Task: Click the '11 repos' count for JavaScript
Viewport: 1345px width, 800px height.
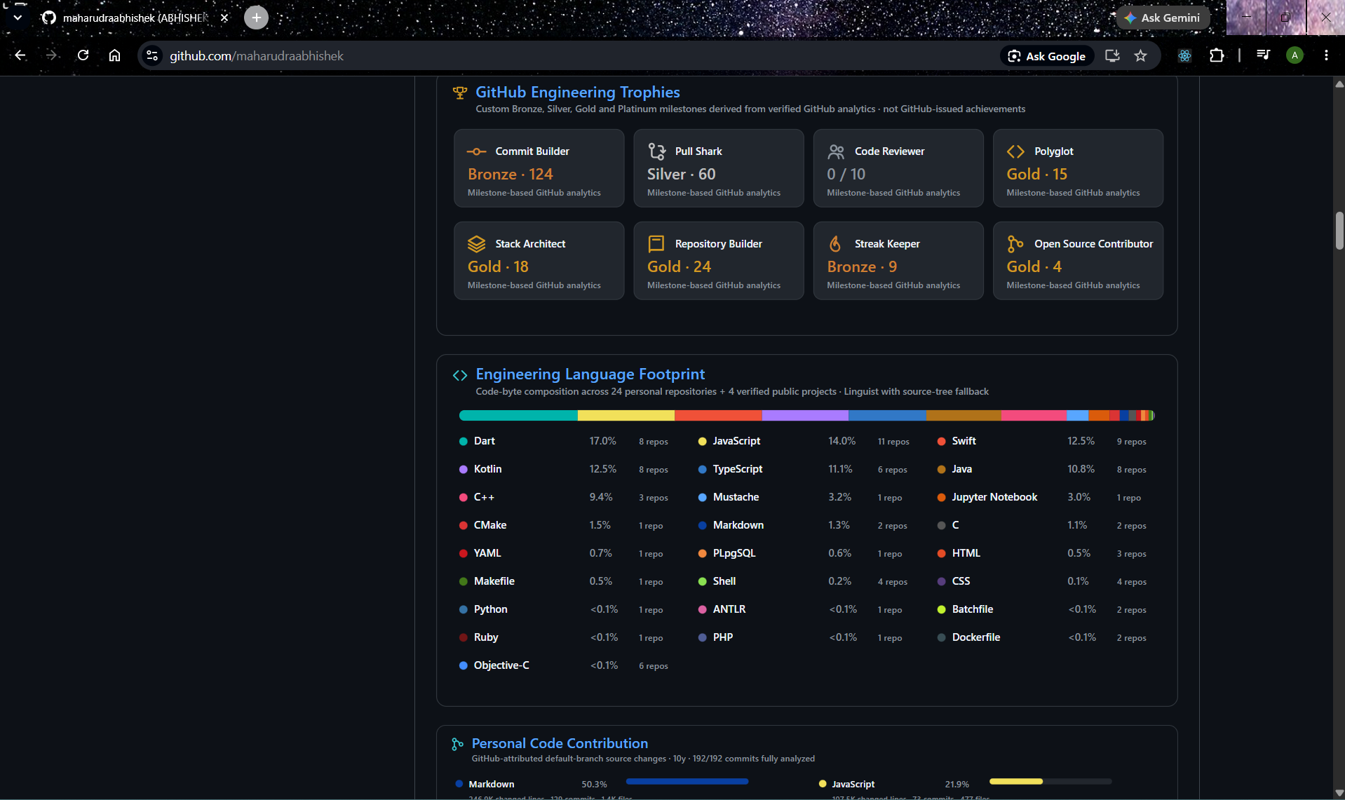Action: (x=893, y=442)
